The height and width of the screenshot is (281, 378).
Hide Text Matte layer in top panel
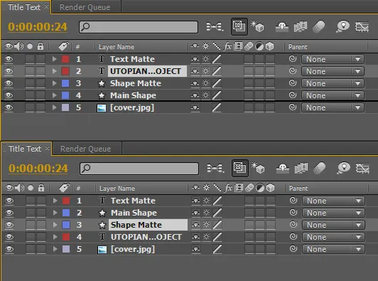pos(9,59)
